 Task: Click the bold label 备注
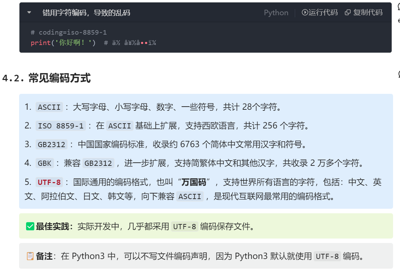click(44, 256)
